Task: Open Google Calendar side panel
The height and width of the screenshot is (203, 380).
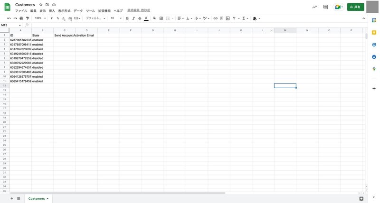Action: tap(374, 20)
